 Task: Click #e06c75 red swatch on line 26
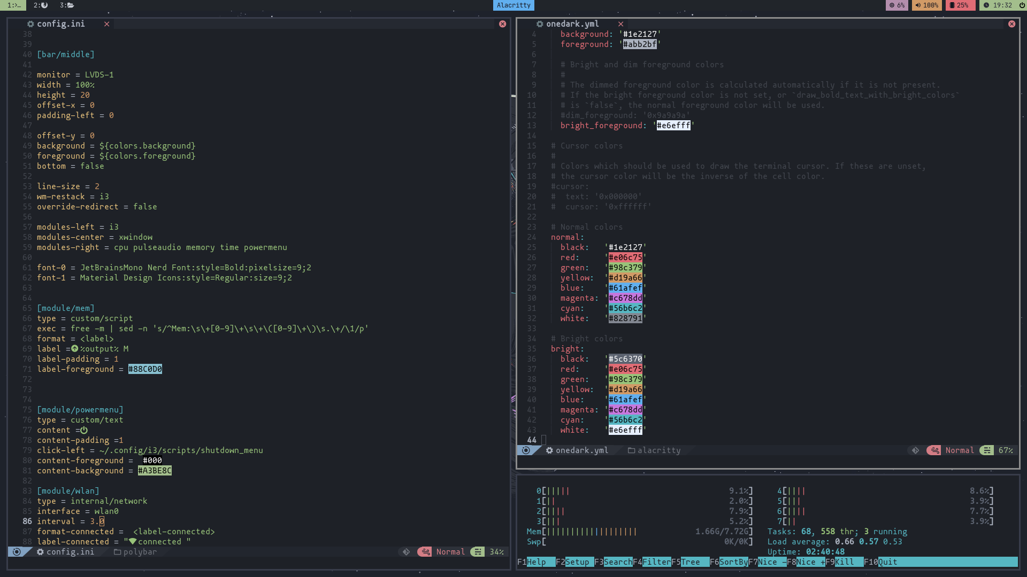point(625,258)
